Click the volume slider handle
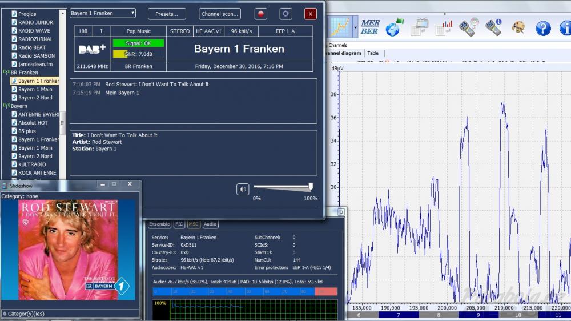The width and height of the screenshot is (571, 321). point(311,187)
